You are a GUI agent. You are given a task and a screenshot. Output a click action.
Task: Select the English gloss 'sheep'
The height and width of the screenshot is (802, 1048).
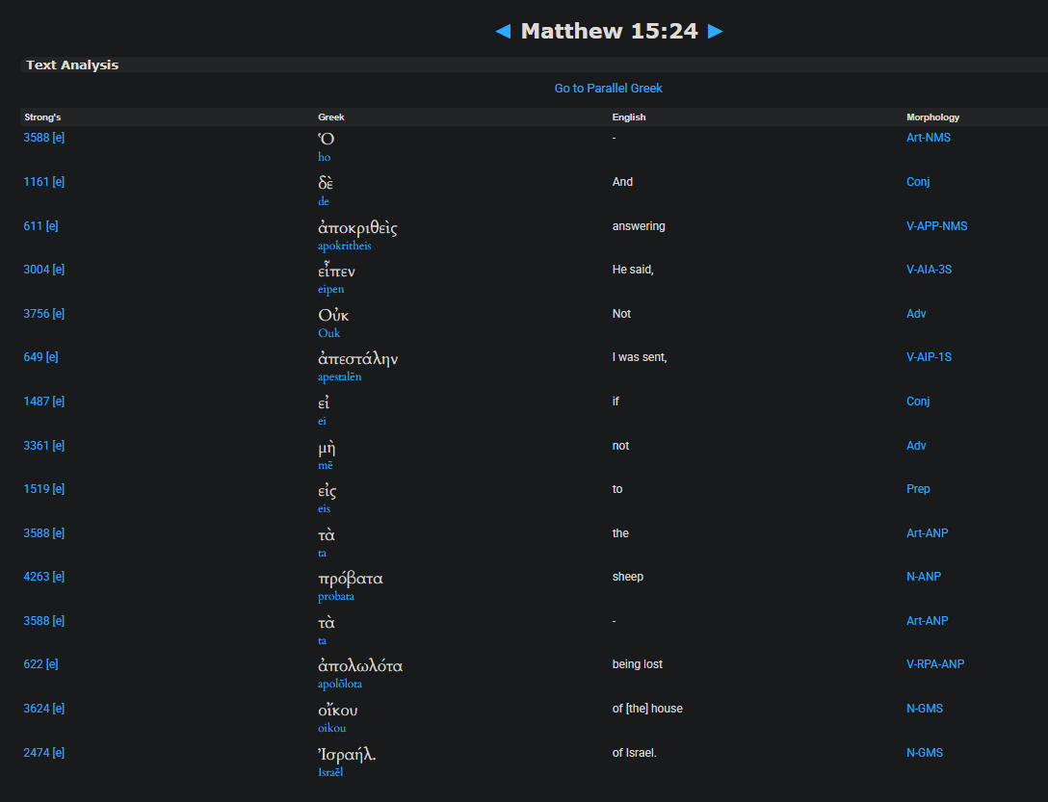(x=628, y=576)
